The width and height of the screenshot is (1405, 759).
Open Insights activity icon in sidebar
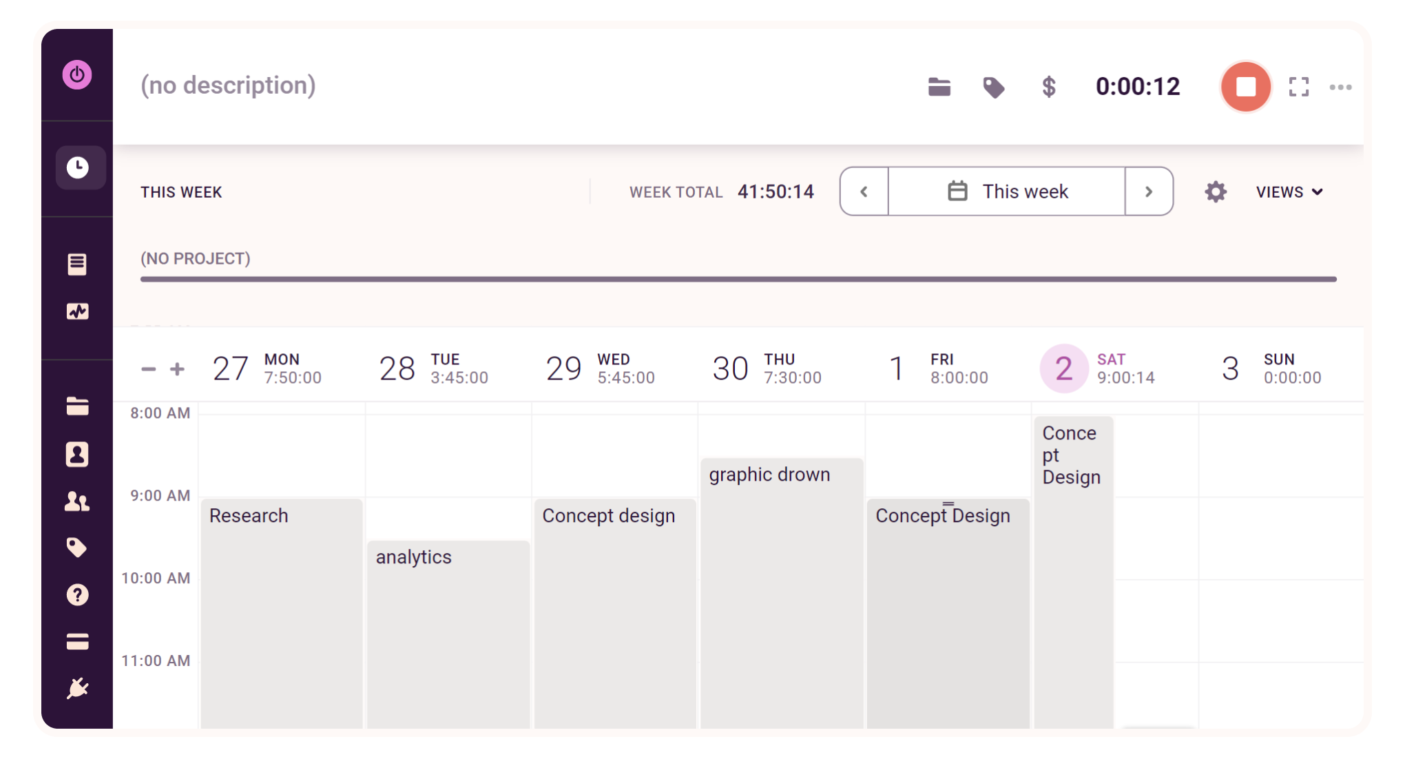coord(77,311)
